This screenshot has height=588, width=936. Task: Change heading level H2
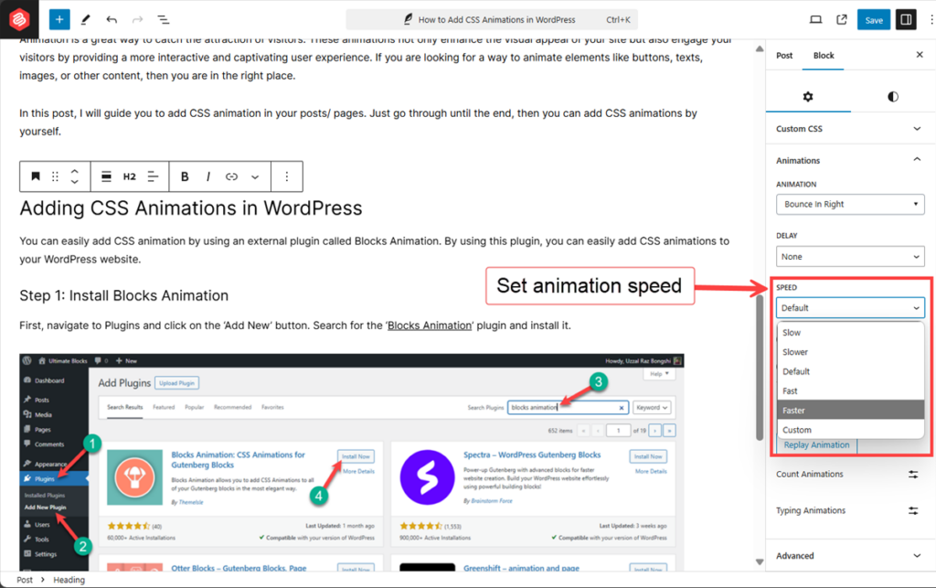point(130,176)
